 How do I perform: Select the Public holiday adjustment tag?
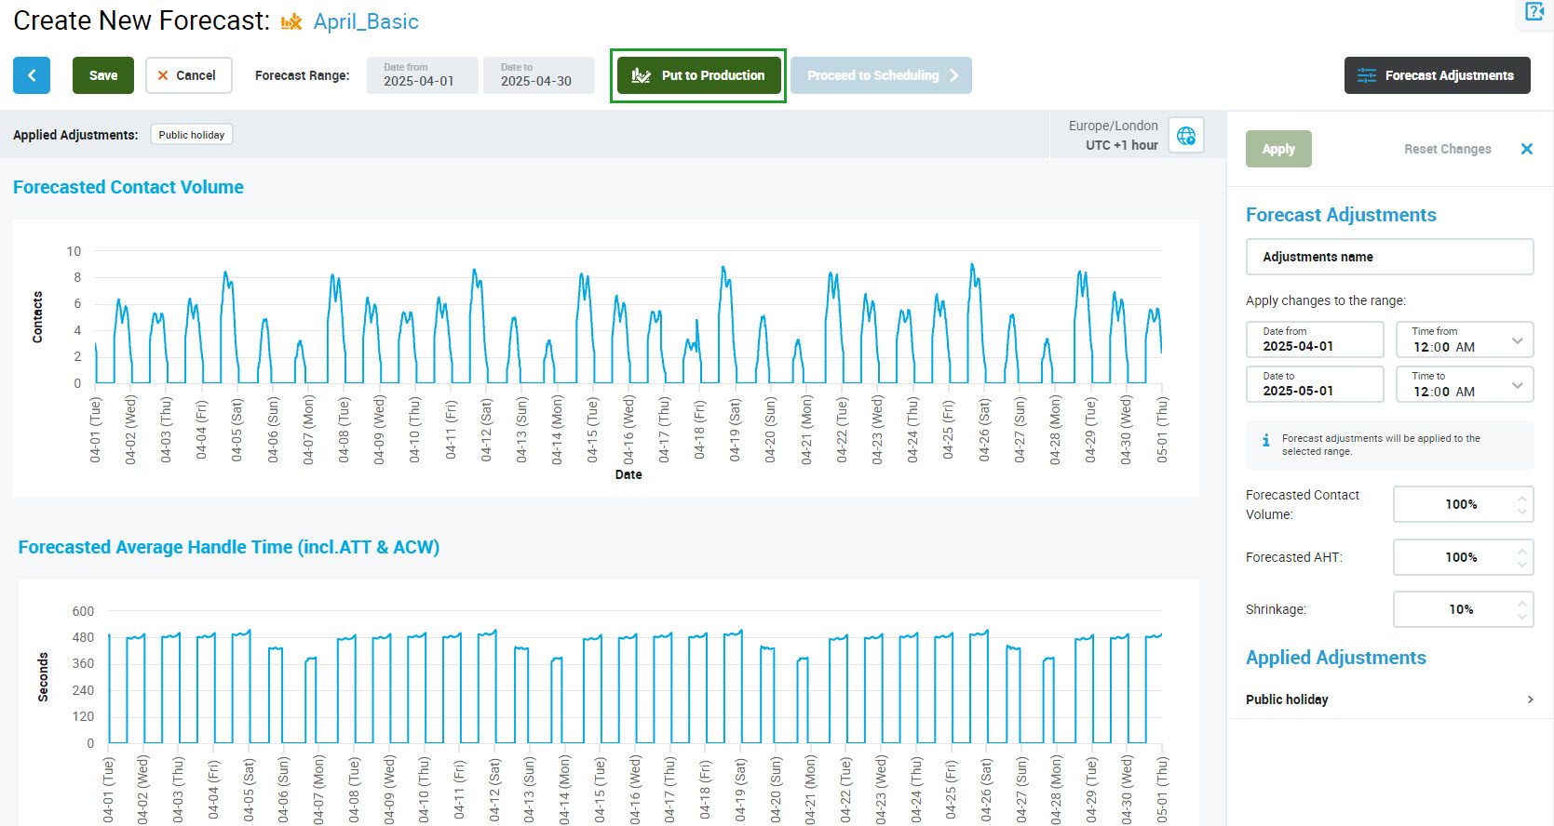coord(192,135)
